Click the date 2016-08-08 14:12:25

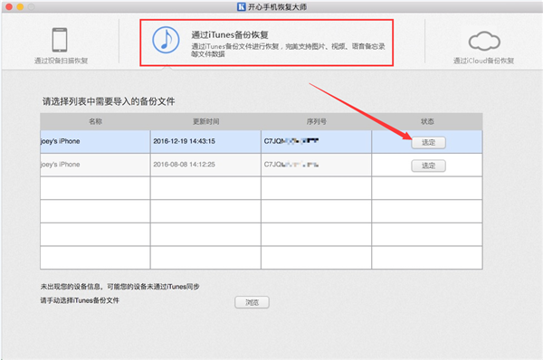pyautogui.click(x=185, y=165)
